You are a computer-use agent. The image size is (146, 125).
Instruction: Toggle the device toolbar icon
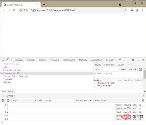click(x=8, y=60)
